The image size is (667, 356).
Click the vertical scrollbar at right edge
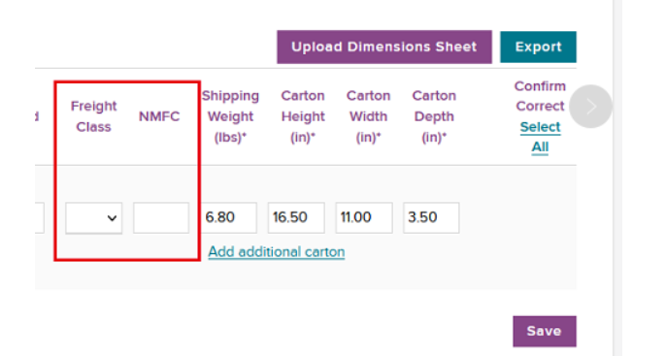tap(617, 178)
